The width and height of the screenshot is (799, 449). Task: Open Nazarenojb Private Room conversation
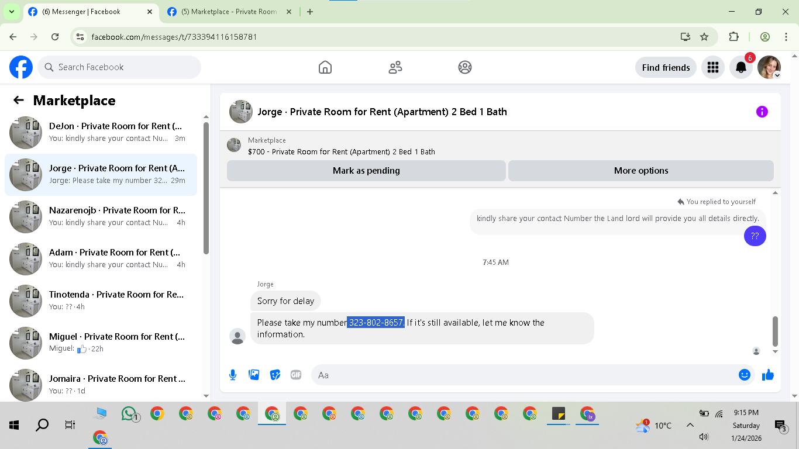click(x=101, y=216)
